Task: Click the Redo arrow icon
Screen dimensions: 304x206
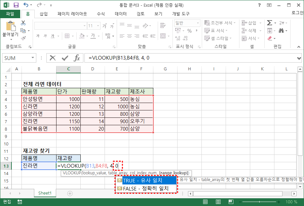Action: pyautogui.click(x=39, y=5)
